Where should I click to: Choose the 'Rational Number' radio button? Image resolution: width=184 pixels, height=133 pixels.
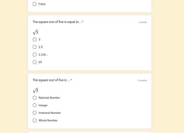[x=34, y=98]
